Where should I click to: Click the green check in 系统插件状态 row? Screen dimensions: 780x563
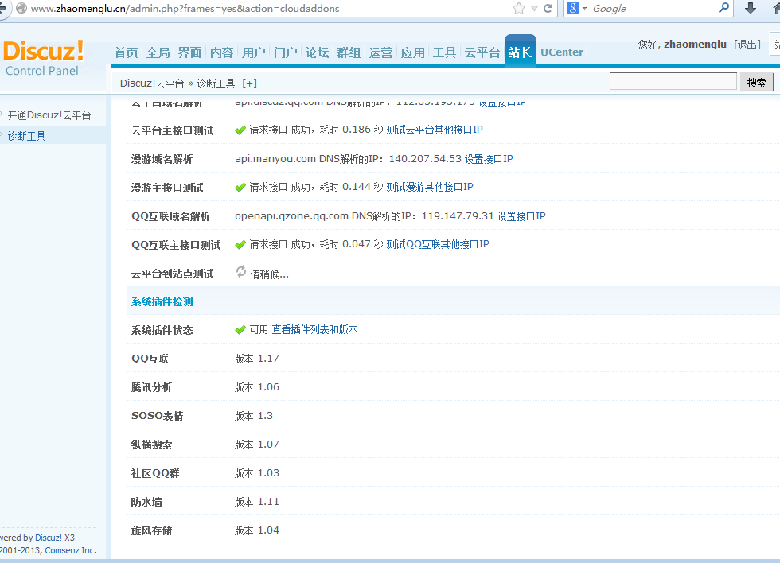240,330
